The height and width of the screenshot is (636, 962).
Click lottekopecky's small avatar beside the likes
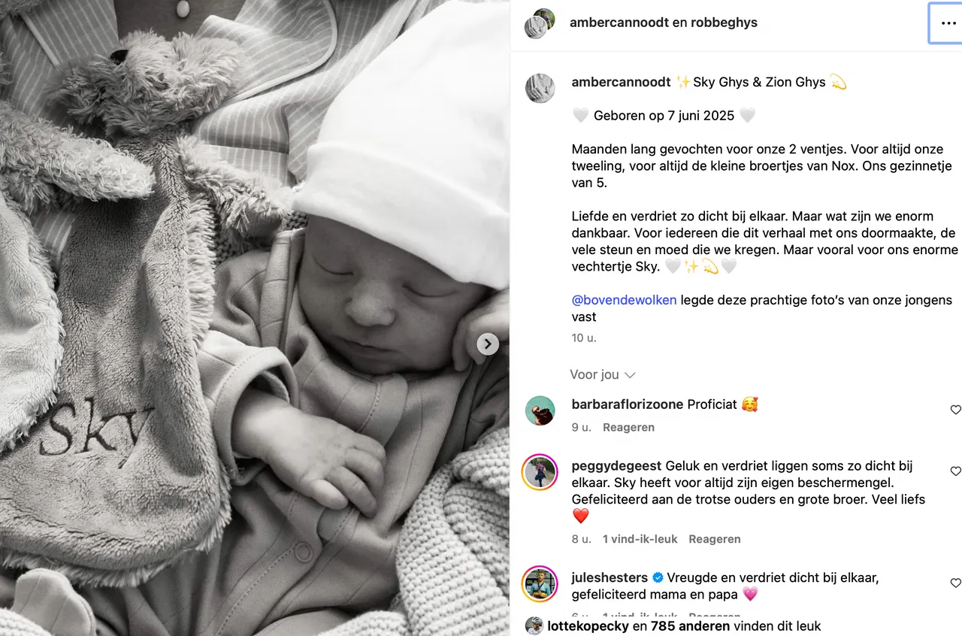coord(534,625)
